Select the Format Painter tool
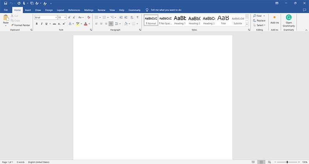 point(20,25)
